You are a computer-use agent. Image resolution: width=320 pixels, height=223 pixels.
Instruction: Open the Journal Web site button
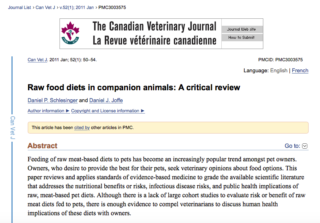tap(241, 29)
